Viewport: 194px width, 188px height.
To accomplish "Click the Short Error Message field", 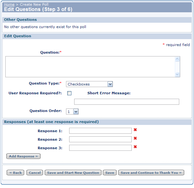I will click(x=126, y=102).
